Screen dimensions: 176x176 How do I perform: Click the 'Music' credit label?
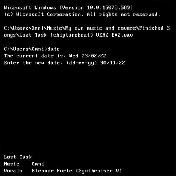point(12,164)
